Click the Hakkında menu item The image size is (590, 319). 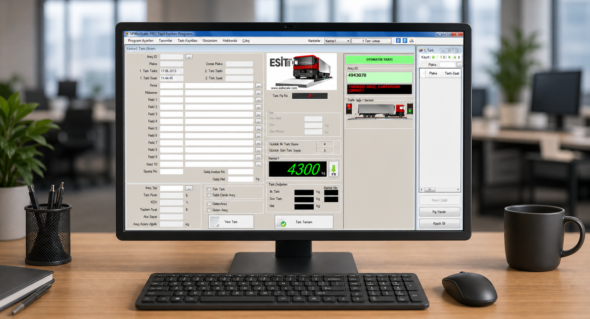click(x=230, y=41)
